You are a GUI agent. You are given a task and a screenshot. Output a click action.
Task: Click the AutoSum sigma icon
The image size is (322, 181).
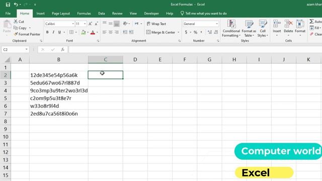click(x=312, y=21)
